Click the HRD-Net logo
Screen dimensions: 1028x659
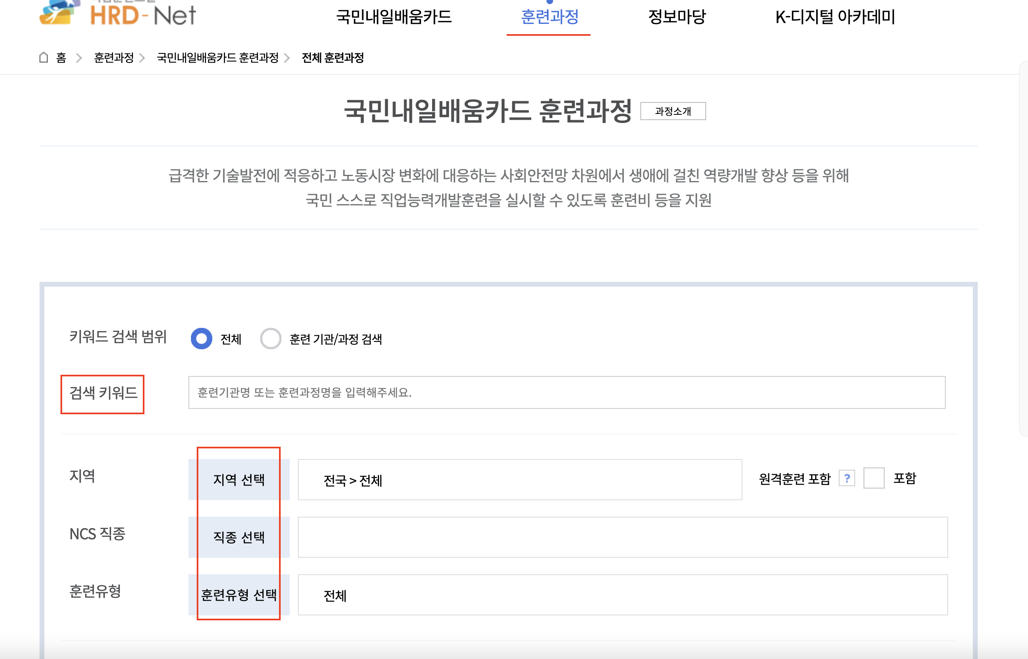coord(118,14)
